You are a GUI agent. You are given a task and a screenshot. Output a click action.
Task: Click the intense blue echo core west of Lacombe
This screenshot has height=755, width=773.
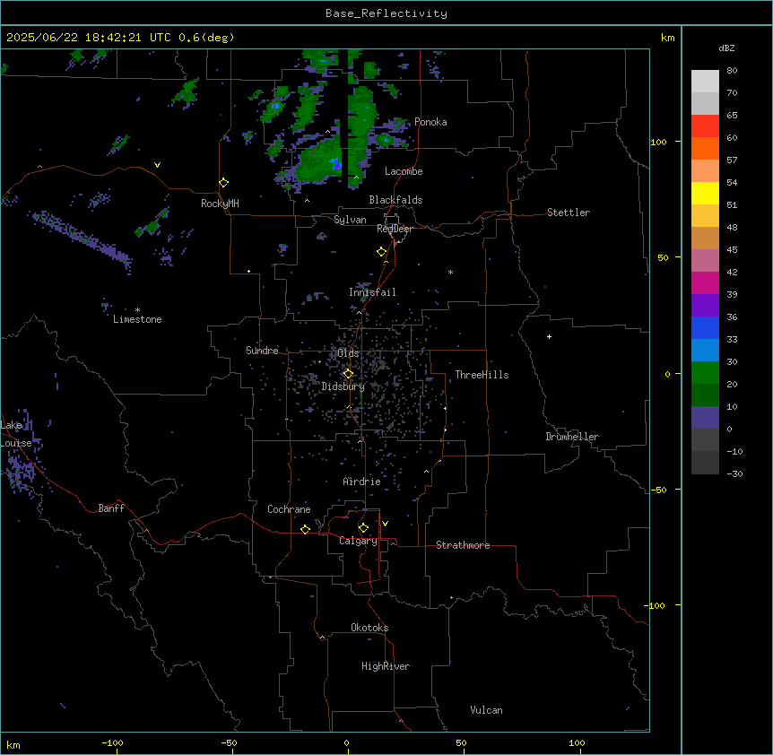point(336,163)
